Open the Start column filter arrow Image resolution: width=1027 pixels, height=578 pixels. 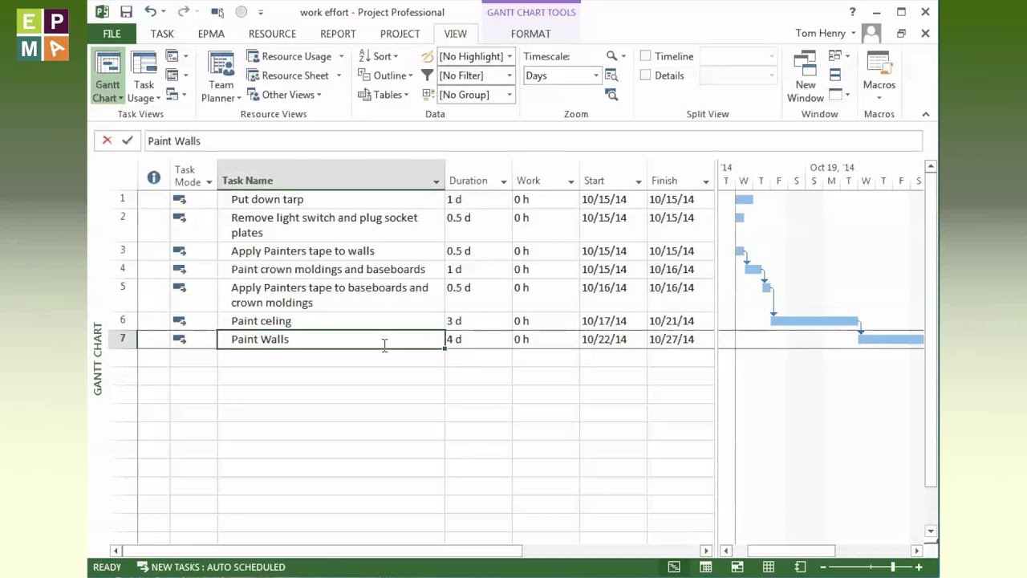(x=639, y=181)
